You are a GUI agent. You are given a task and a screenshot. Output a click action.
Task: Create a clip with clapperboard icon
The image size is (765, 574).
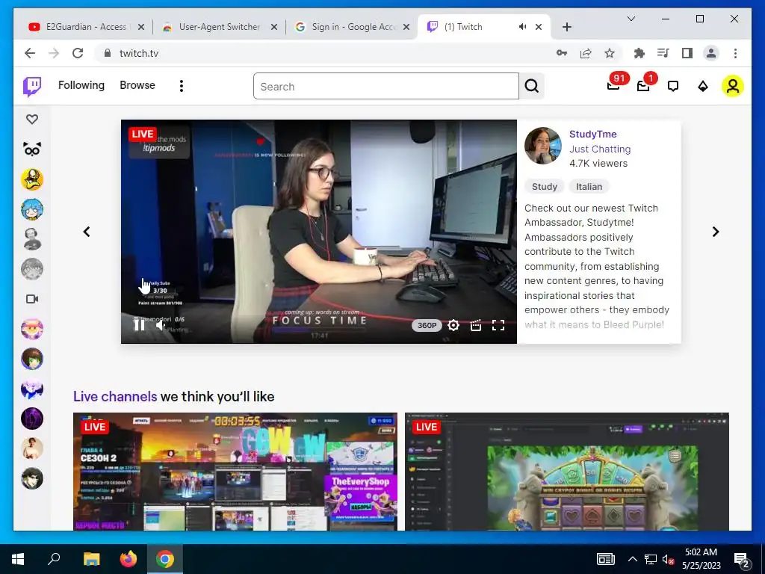point(476,325)
